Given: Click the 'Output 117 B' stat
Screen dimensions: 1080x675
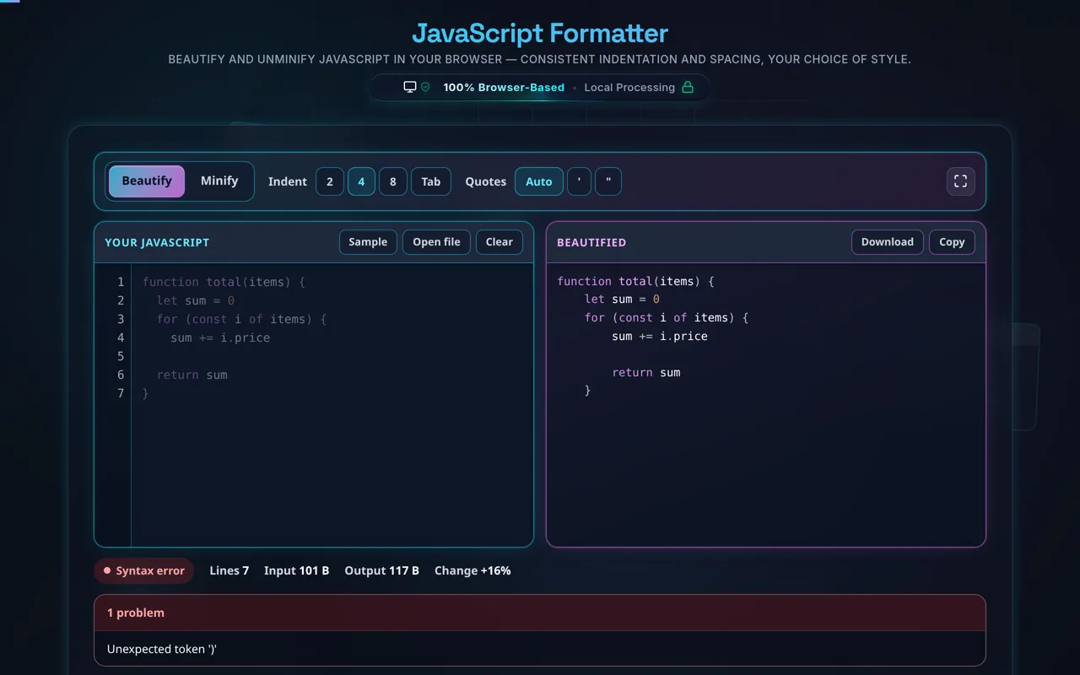Looking at the screenshot, I should pyautogui.click(x=381, y=570).
